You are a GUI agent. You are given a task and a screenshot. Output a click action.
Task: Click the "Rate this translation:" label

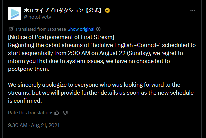coord(30,113)
